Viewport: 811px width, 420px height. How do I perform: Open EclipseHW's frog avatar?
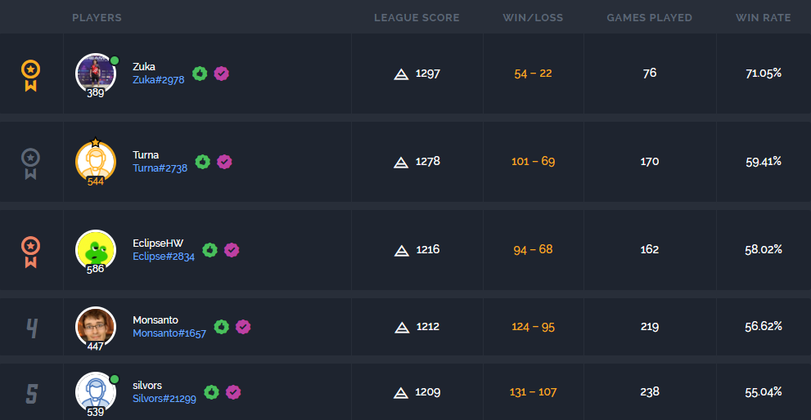pyautogui.click(x=96, y=250)
